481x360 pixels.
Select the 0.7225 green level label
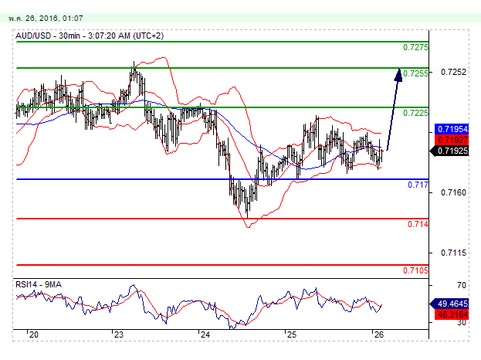click(415, 113)
